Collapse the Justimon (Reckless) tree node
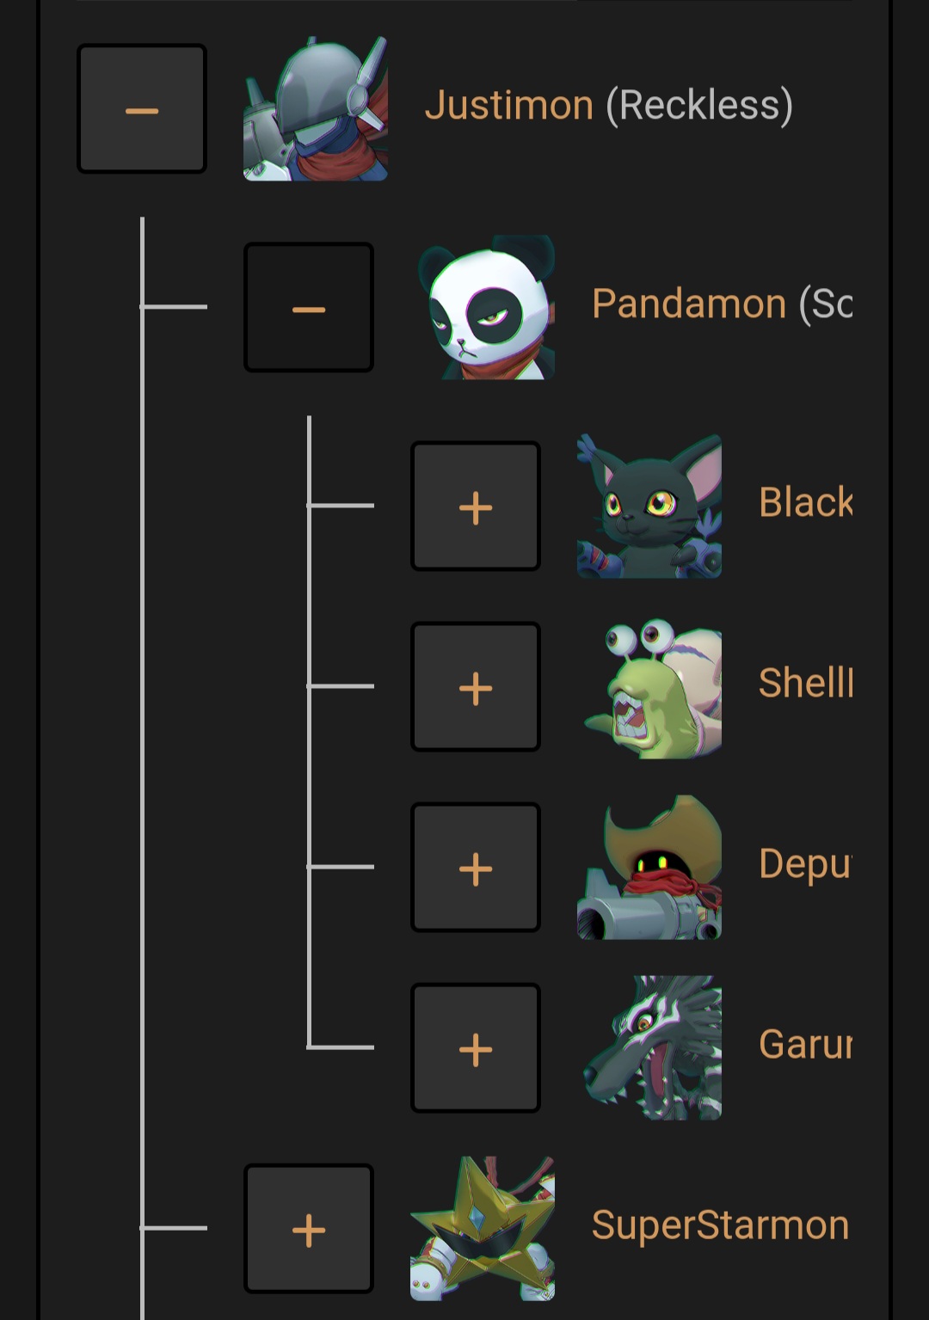Screen dimensions: 929x1320 142,109
